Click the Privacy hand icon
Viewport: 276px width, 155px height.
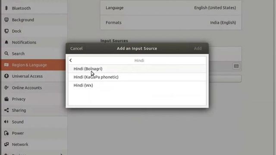[x=6, y=99]
